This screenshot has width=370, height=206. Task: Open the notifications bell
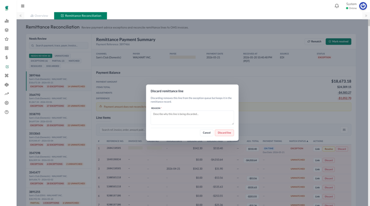337,6
